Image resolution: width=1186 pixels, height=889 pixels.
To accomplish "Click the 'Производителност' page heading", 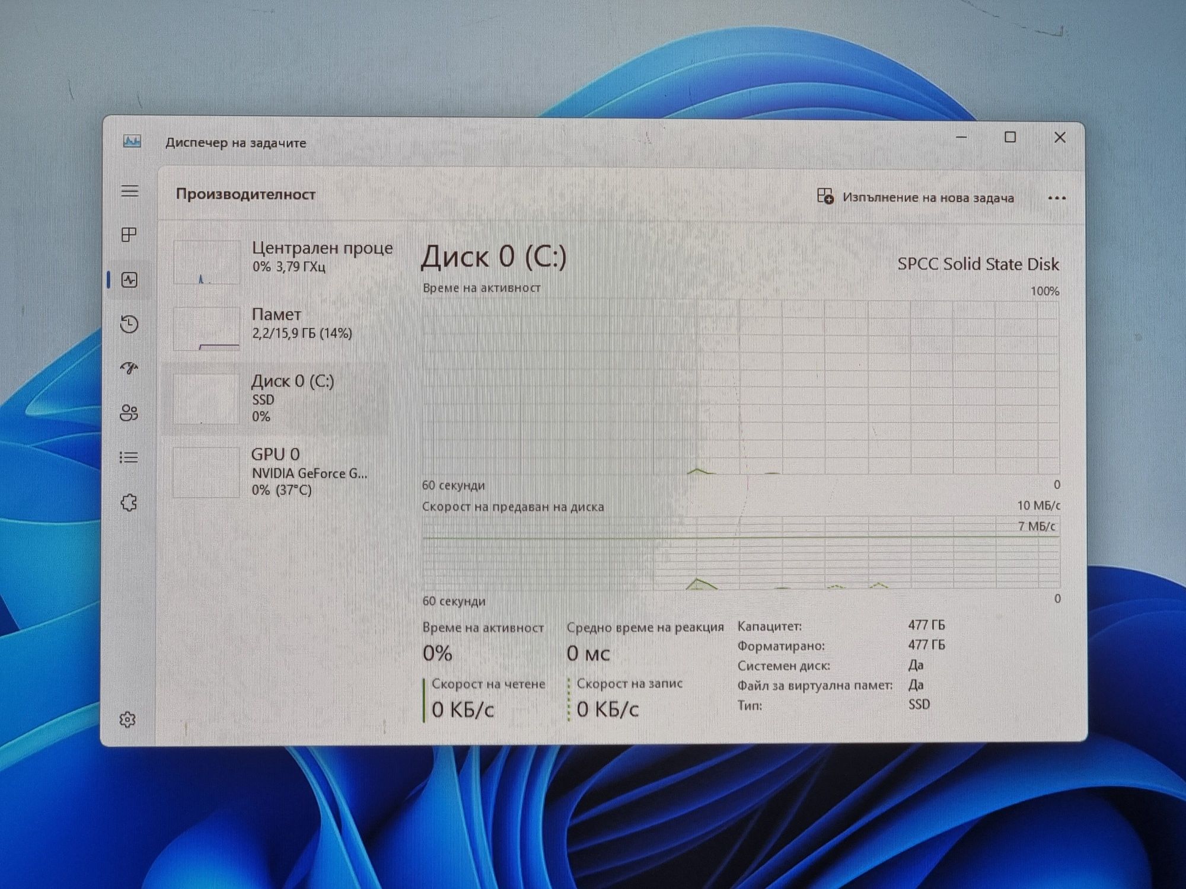I will point(246,194).
